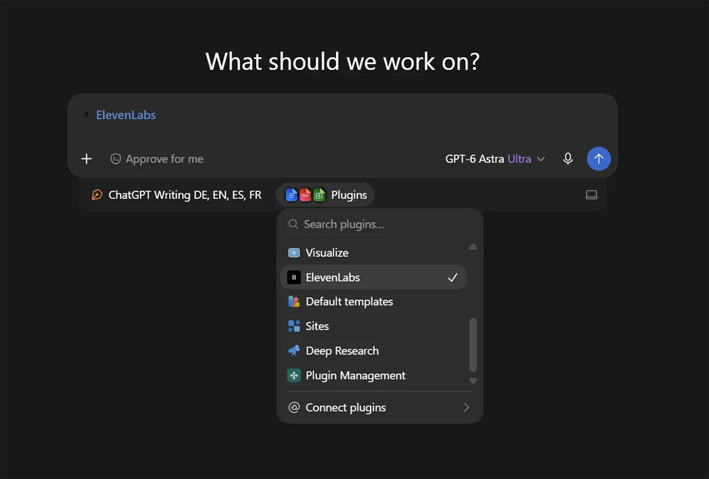Expand Connect plugins submenu chevron
Image resolution: width=709 pixels, height=479 pixels.
(466, 408)
